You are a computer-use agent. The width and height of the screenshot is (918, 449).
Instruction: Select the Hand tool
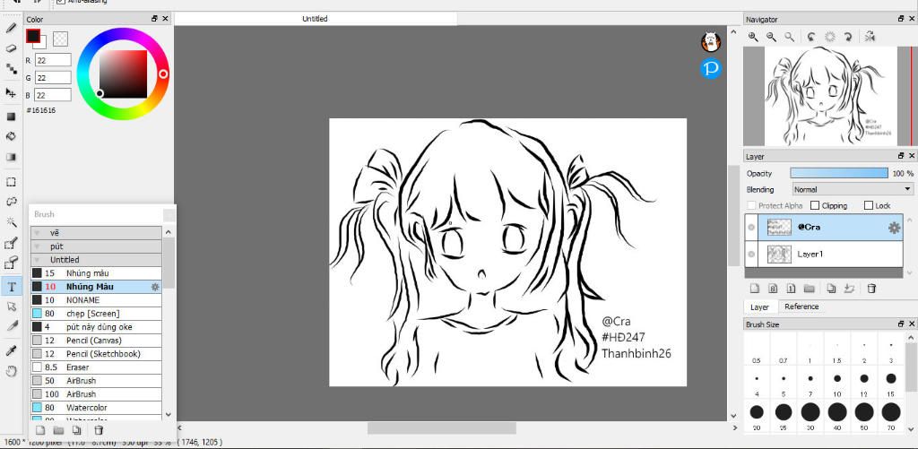point(11,371)
